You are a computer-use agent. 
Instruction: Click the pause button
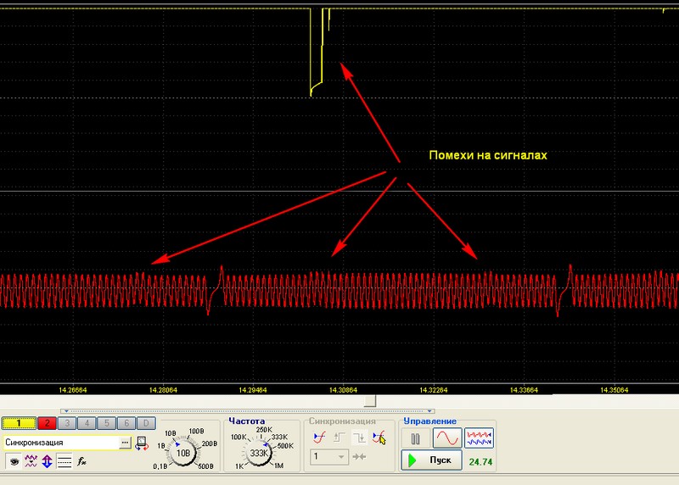click(415, 438)
